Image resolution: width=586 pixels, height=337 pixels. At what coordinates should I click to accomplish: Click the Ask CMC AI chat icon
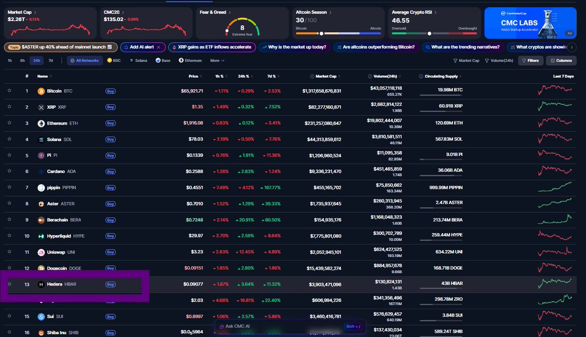(x=222, y=326)
